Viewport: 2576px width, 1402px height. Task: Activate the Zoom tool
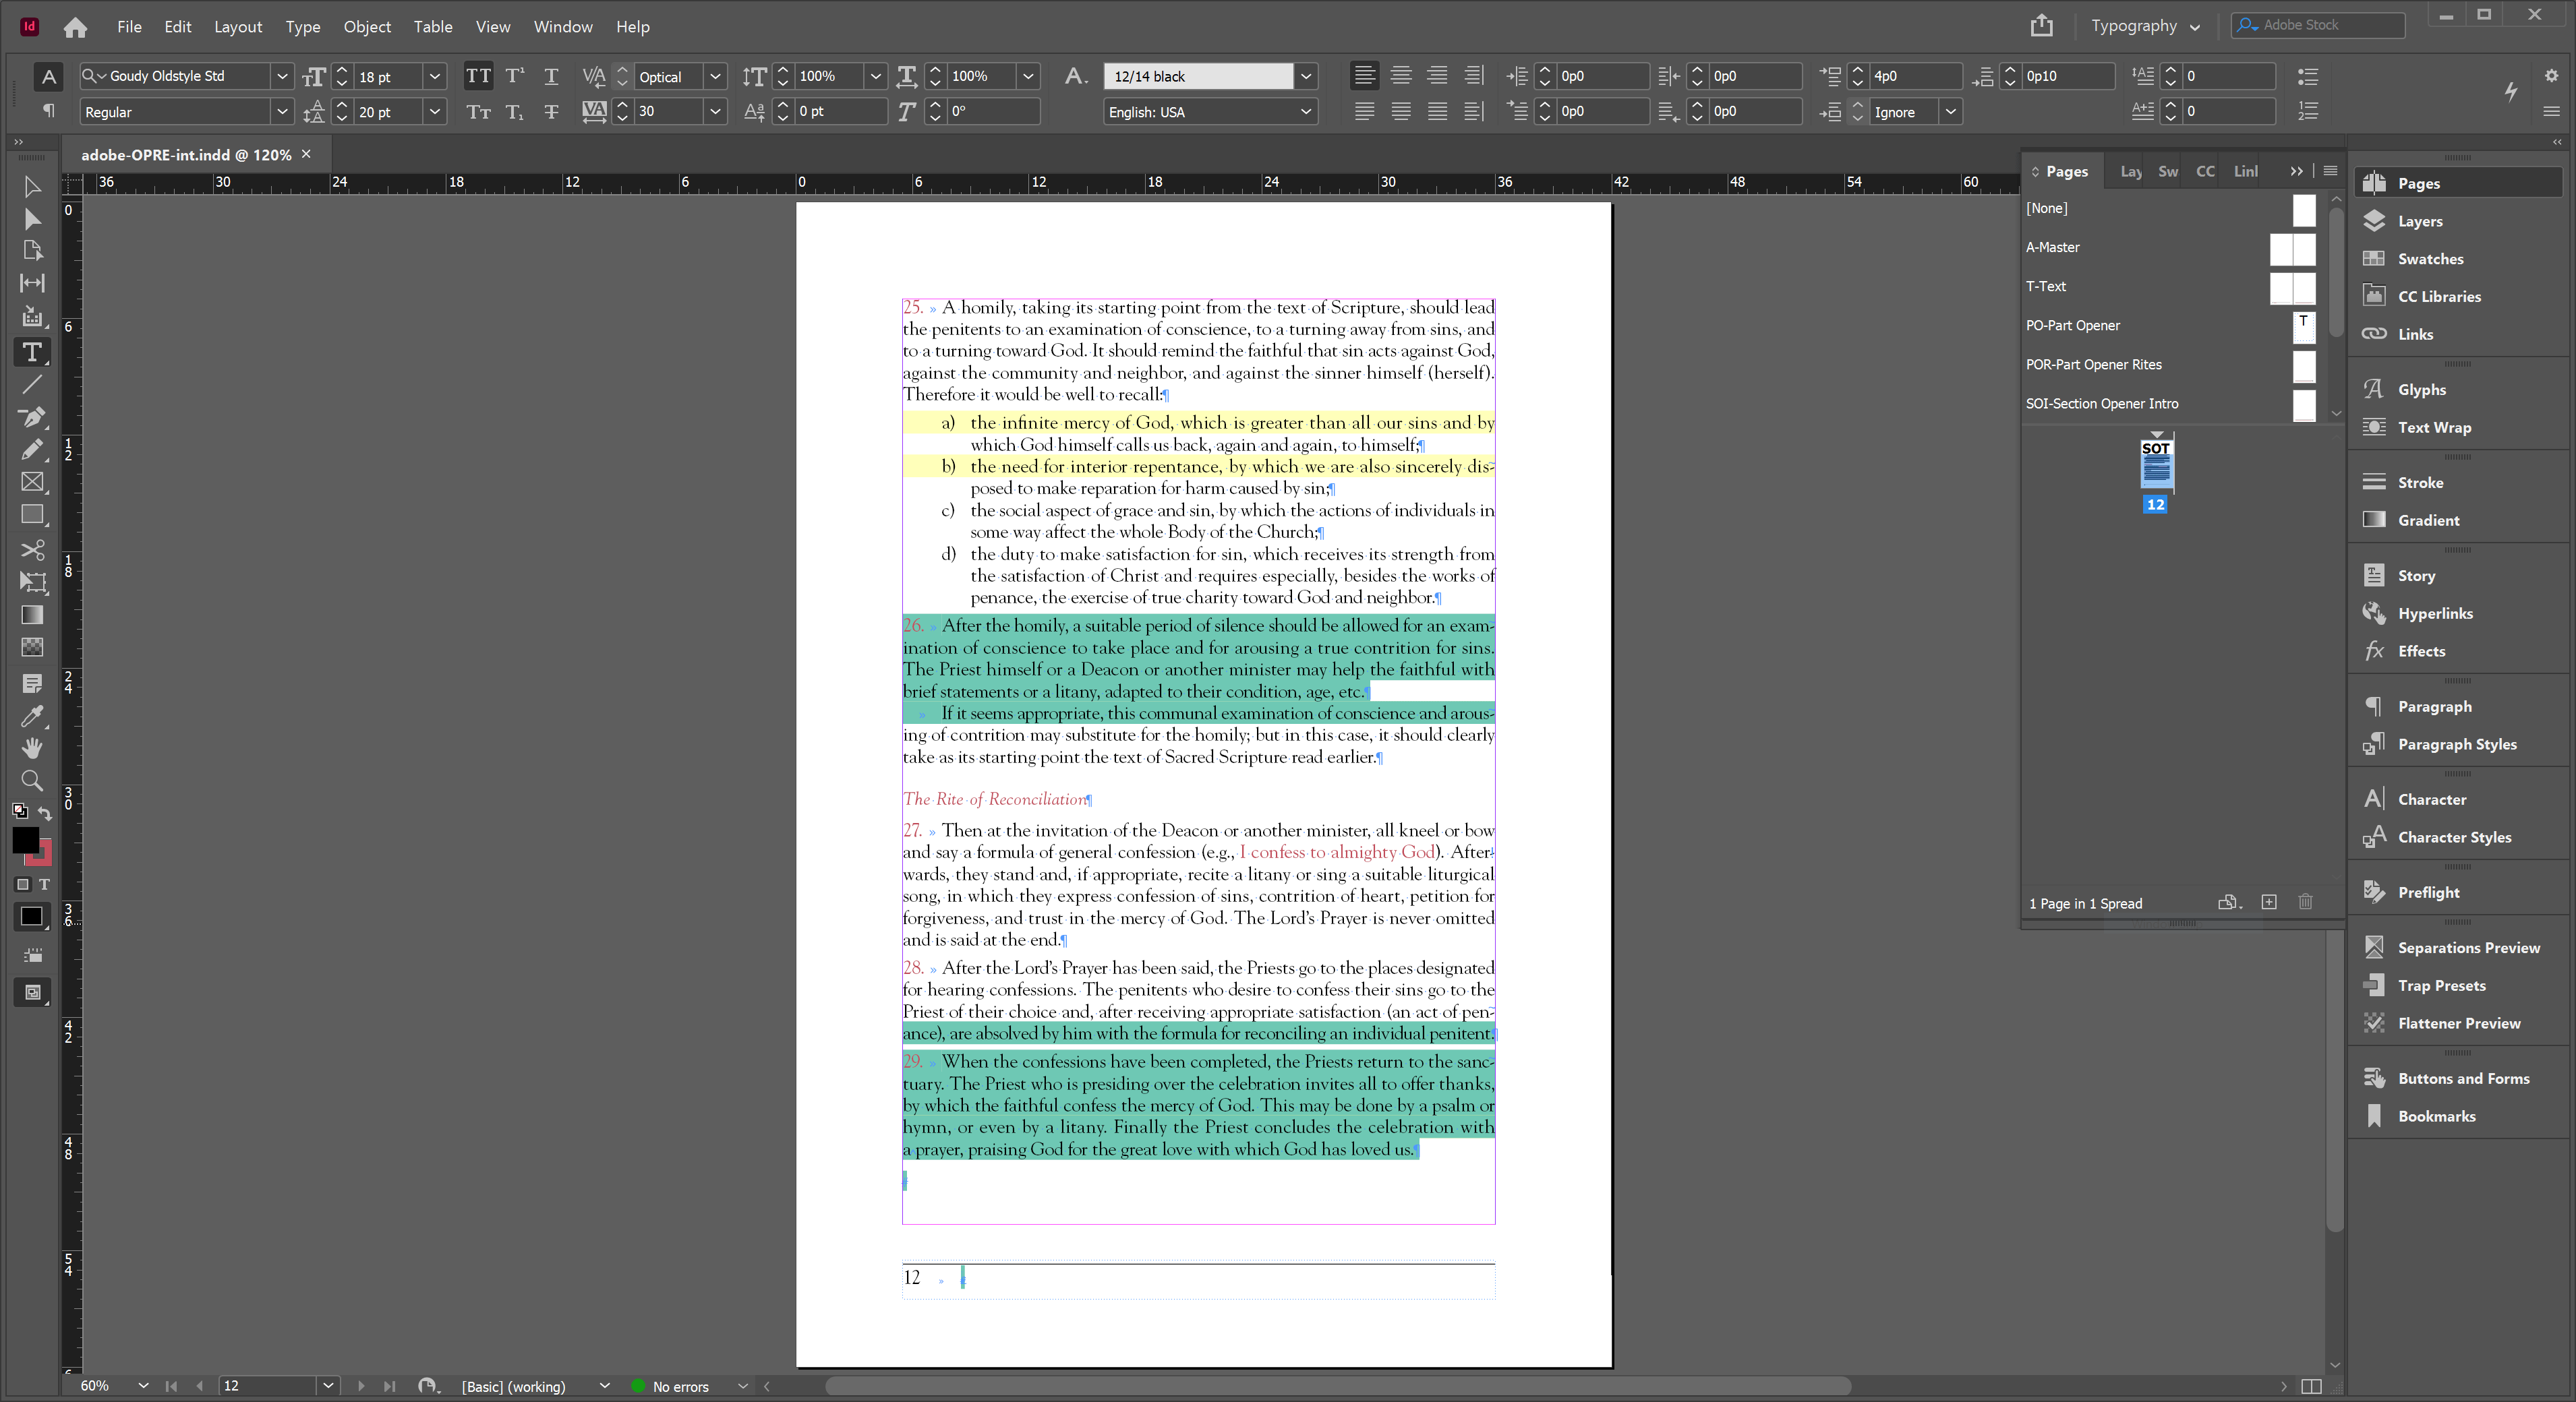pos(33,781)
